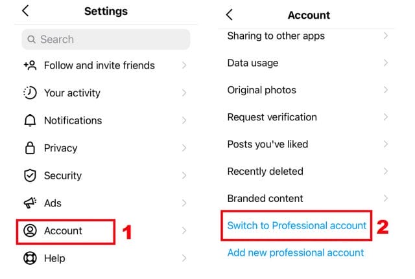
Task: Expand the Request verification chevron
Action: pos(386,117)
